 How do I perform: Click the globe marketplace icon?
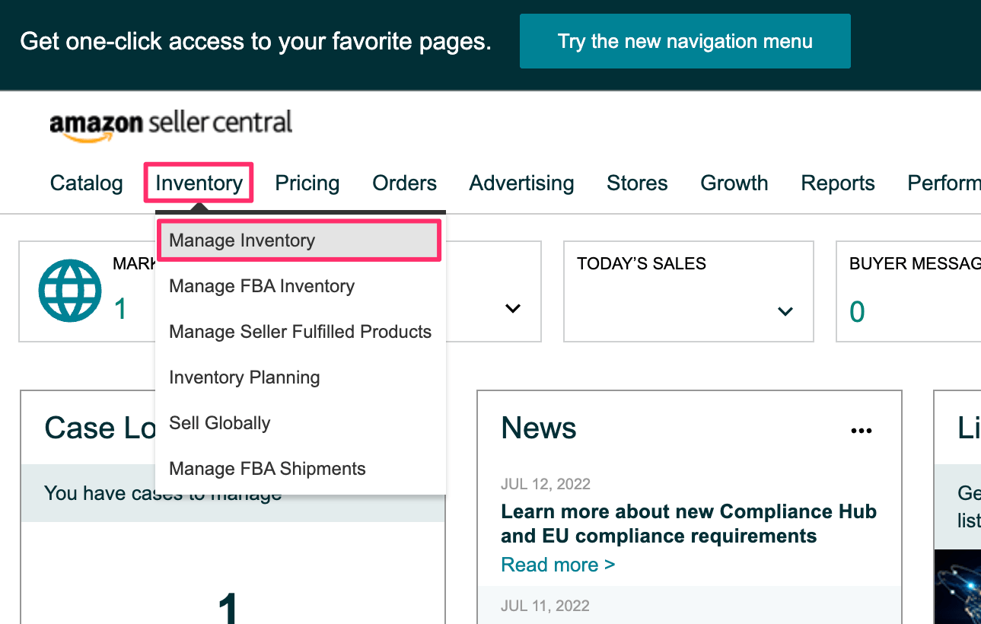[69, 290]
